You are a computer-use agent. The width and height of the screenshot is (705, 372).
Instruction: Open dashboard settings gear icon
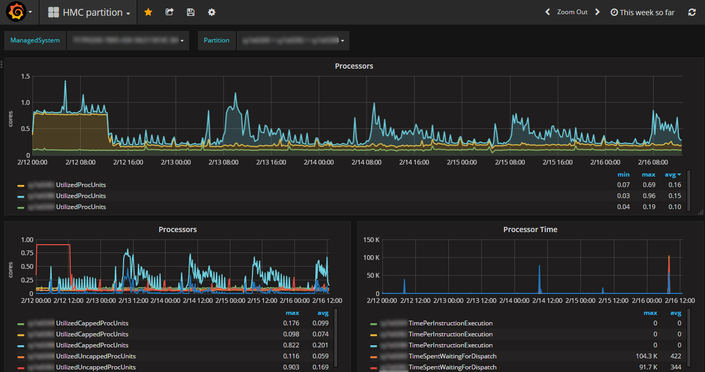point(212,12)
